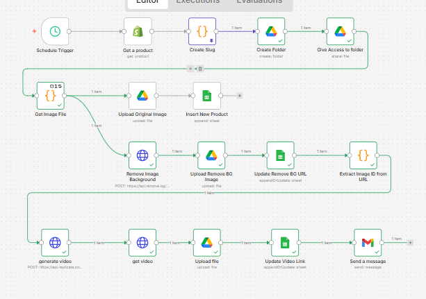
Task: Click the get video globe node
Action: click(x=142, y=243)
